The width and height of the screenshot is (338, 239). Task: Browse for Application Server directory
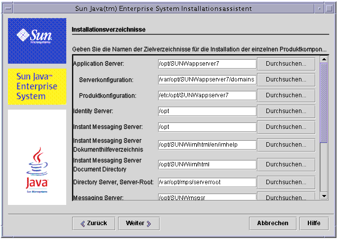pos(286,64)
